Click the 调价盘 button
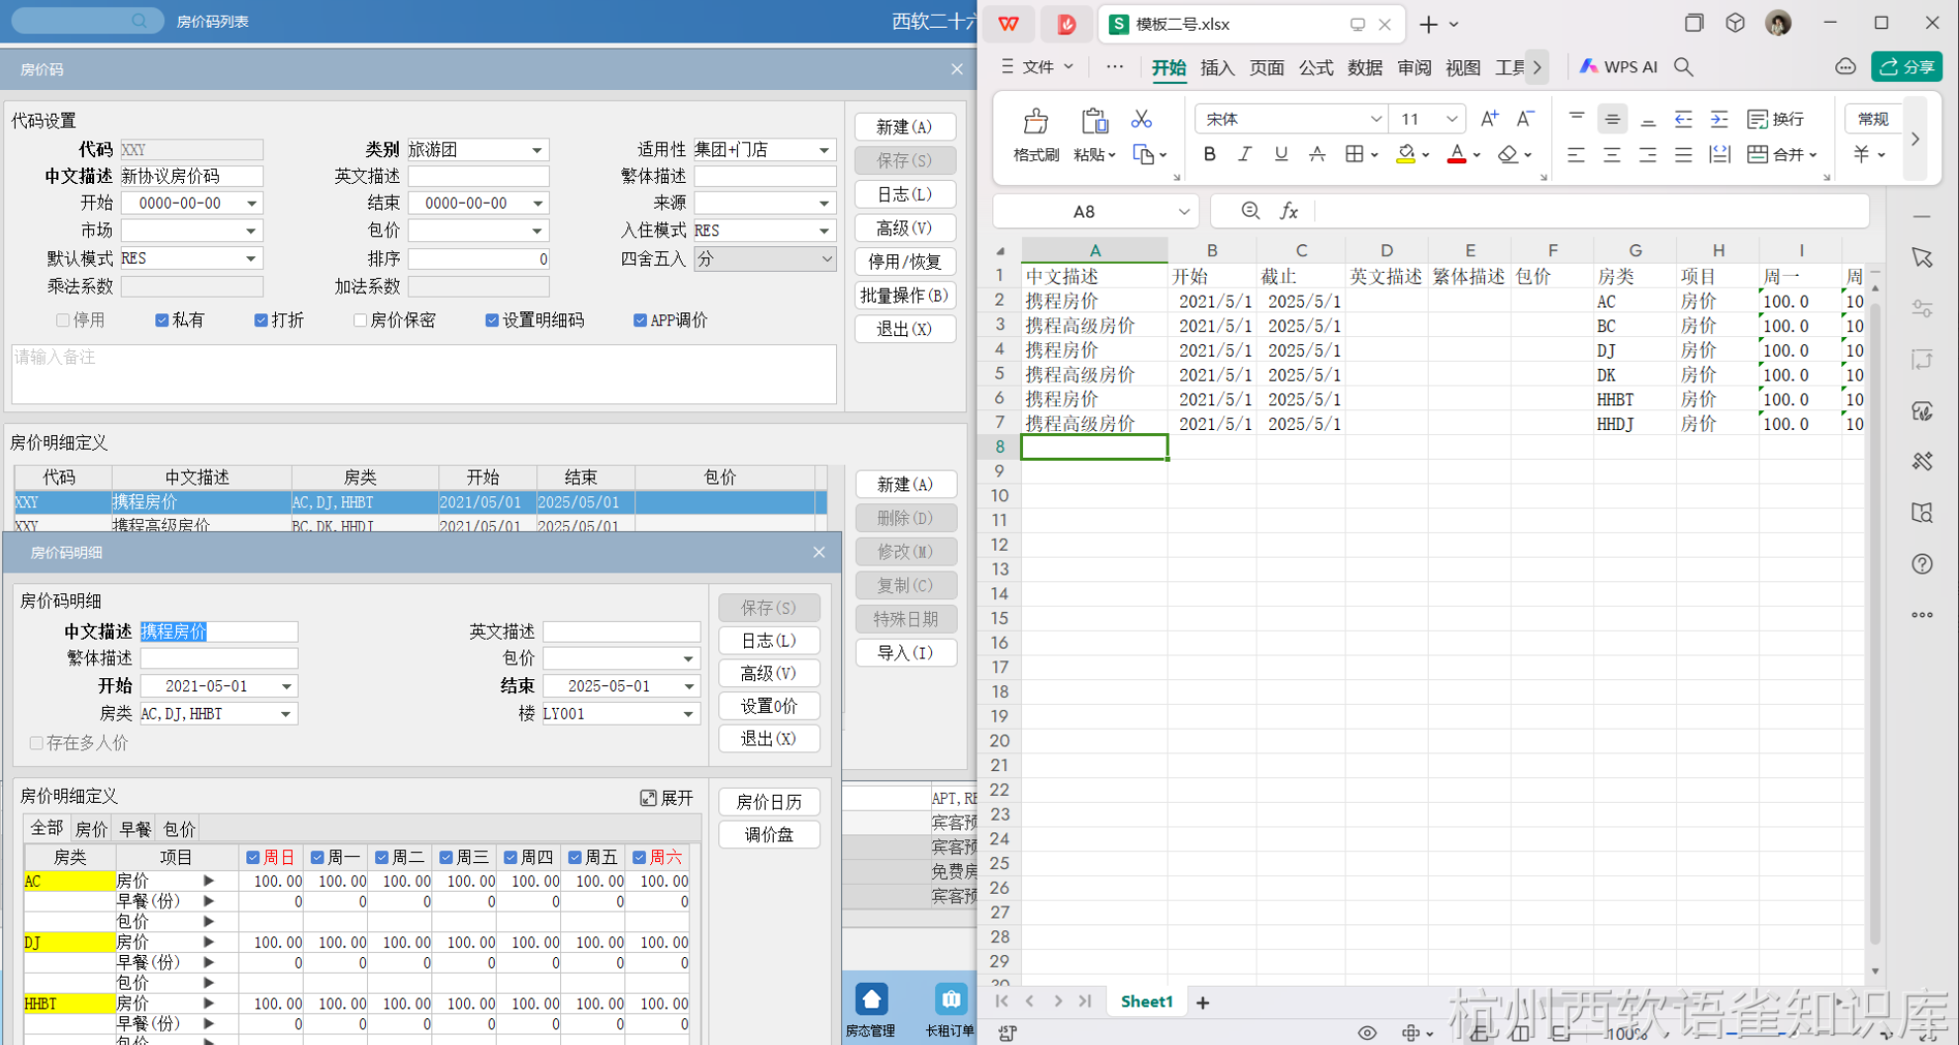Viewport: 1959px width, 1045px height. tap(769, 834)
